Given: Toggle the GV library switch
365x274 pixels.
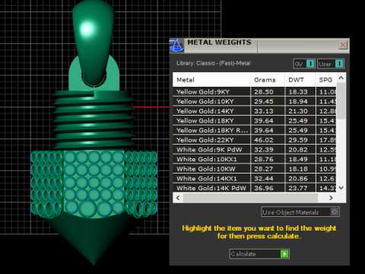Looking at the screenshot, I should coord(304,64).
